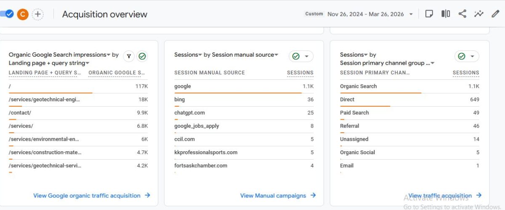
Task: Click the pencil customize report icon
Action: click(495, 14)
